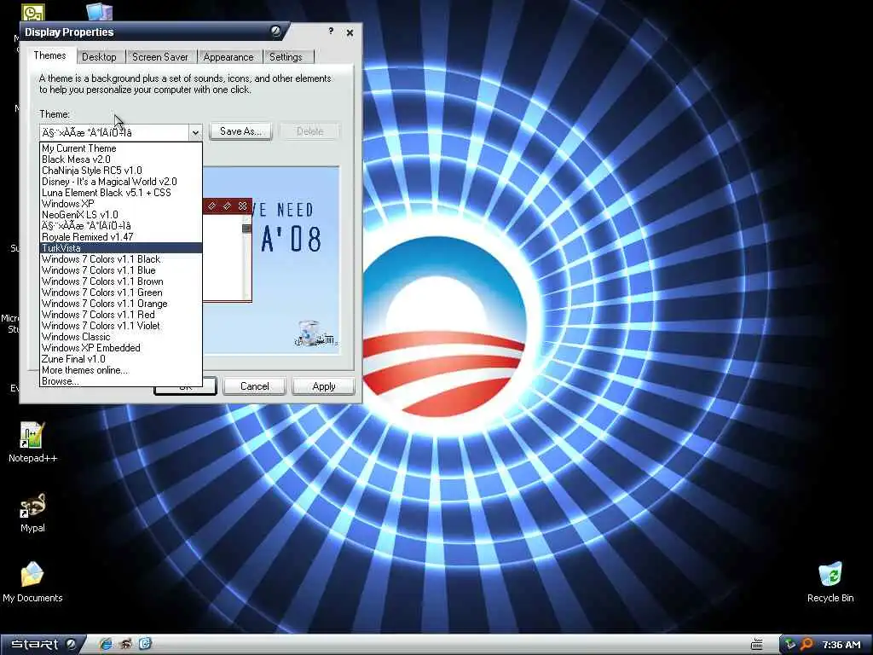Click the third quick launch icon in the taskbar
The image size is (873, 655).
(145, 644)
